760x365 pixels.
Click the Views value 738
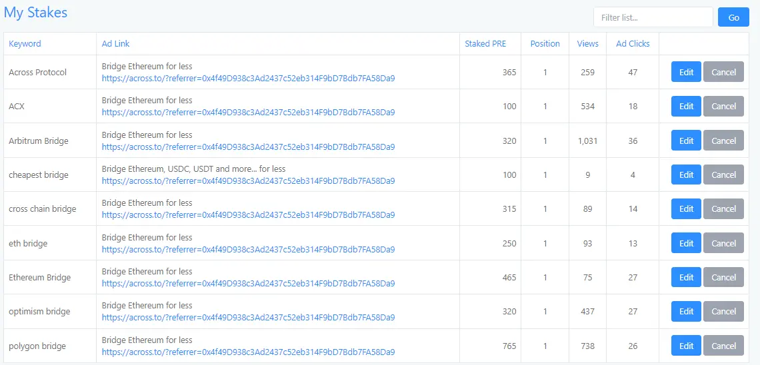[587, 346]
